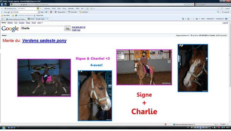Click the Add to favorites bar star icon

(13, 15)
